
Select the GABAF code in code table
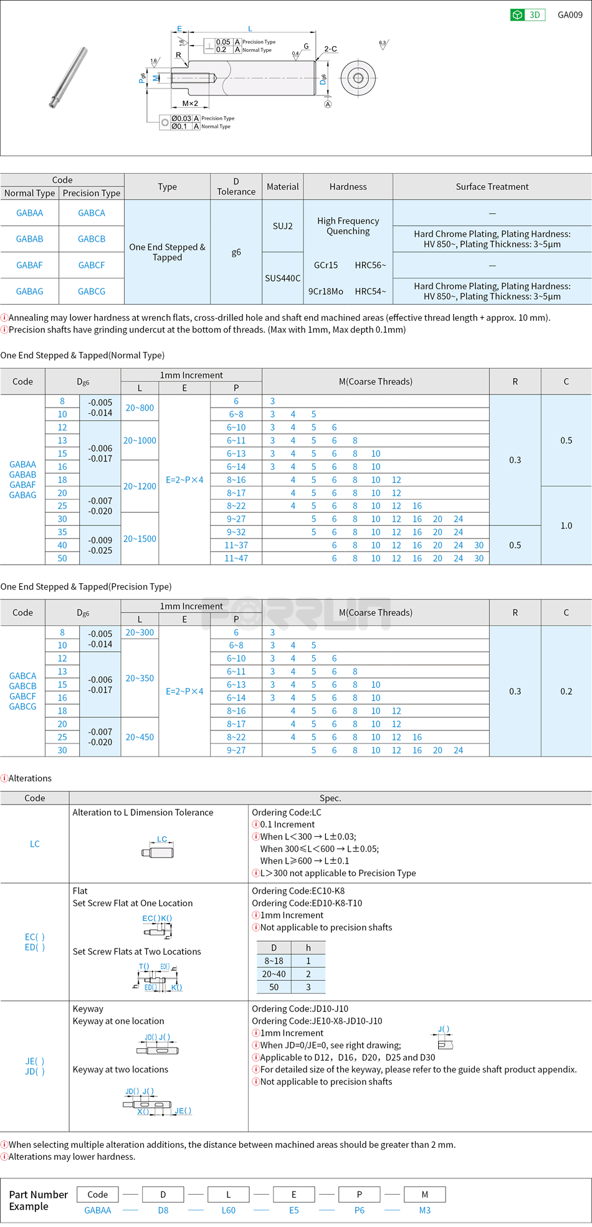(29, 265)
